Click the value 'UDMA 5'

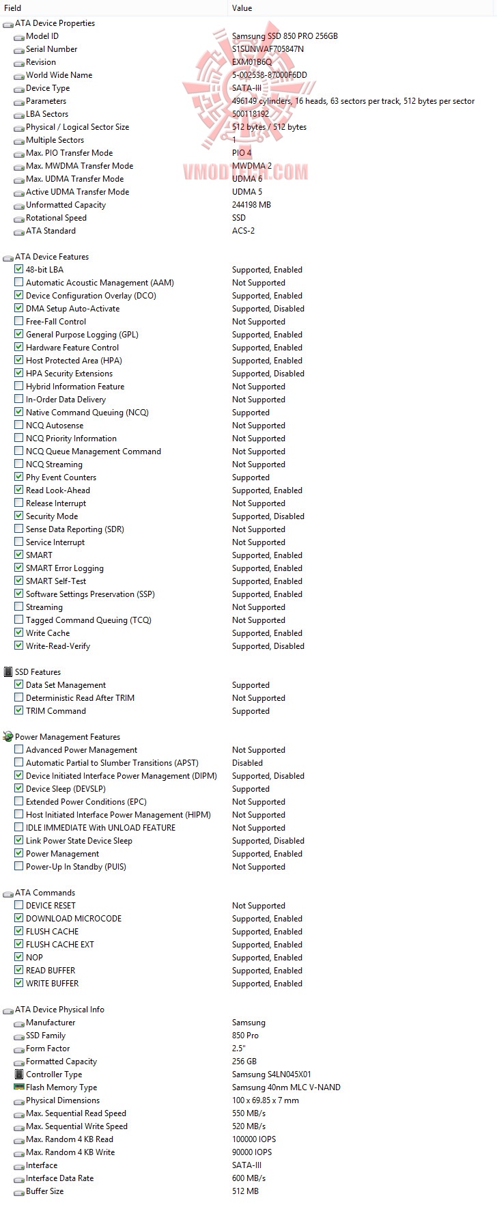[x=247, y=192]
